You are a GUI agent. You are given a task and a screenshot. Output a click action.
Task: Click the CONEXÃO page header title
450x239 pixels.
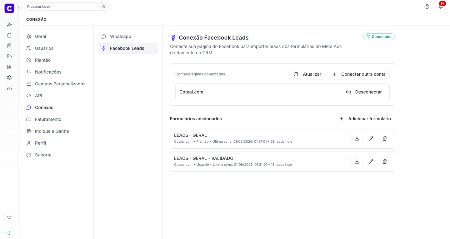coord(36,20)
